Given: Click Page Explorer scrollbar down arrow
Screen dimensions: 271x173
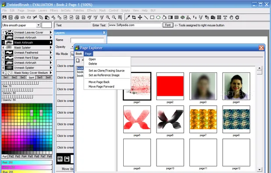Looking at the screenshot, I should [x=259, y=170].
